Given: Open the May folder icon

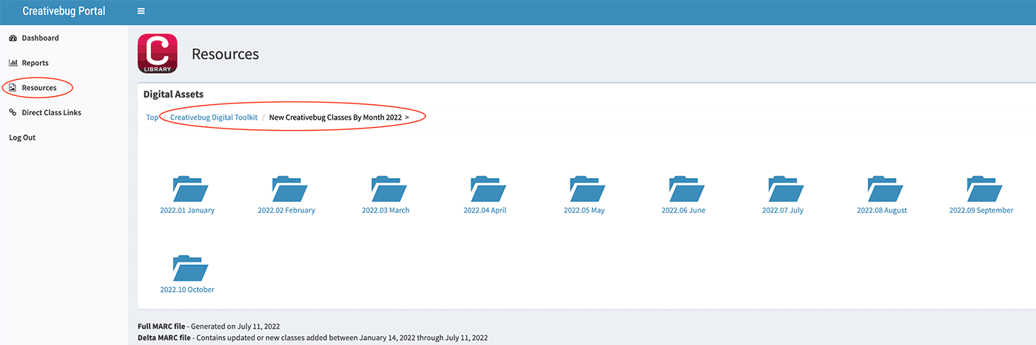Looking at the screenshot, I should click(x=588, y=189).
